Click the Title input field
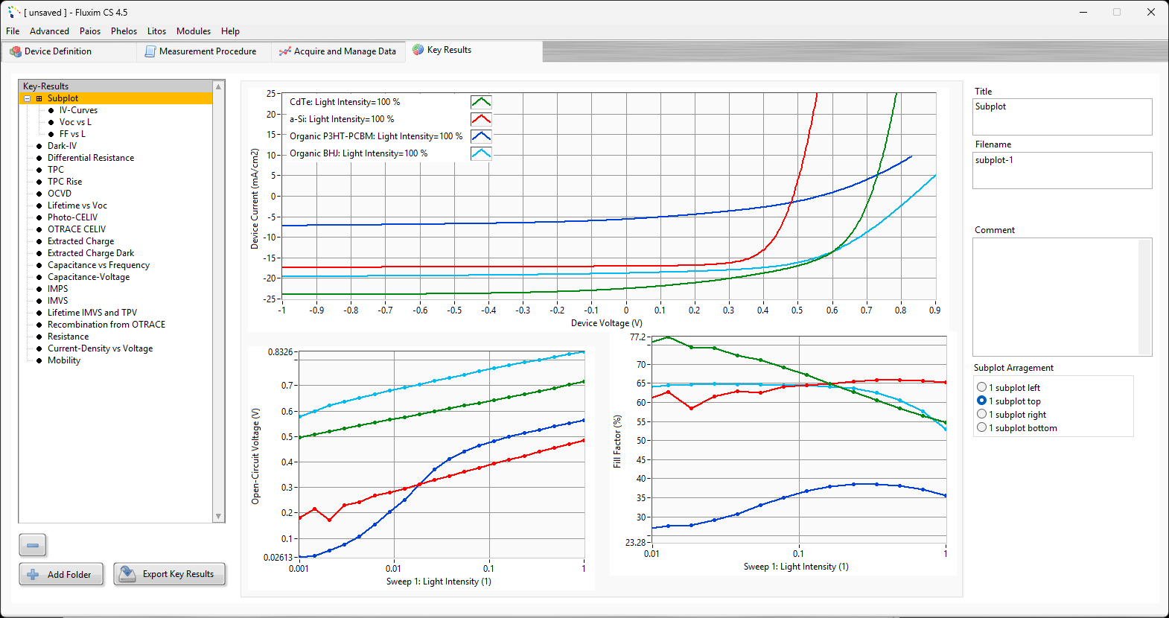The width and height of the screenshot is (1169, 618). (1062, 117)
